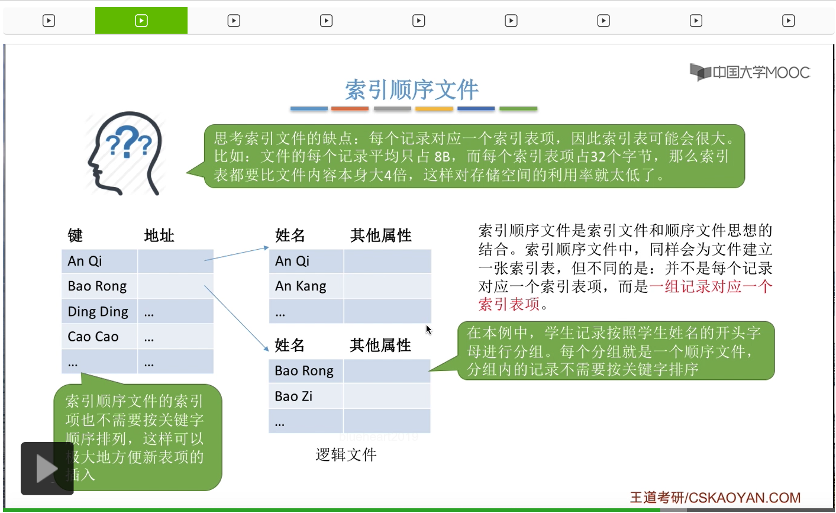Click the green video progress bar
This screenshot has height=513, width=836.
click(331, 510)
